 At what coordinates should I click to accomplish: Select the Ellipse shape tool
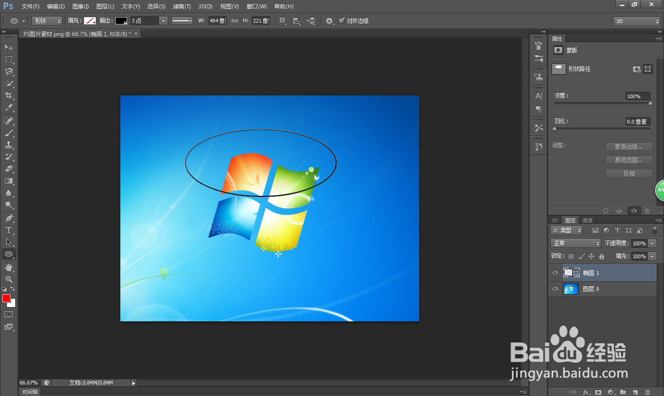pyautogui.click(x=9, y=254)
